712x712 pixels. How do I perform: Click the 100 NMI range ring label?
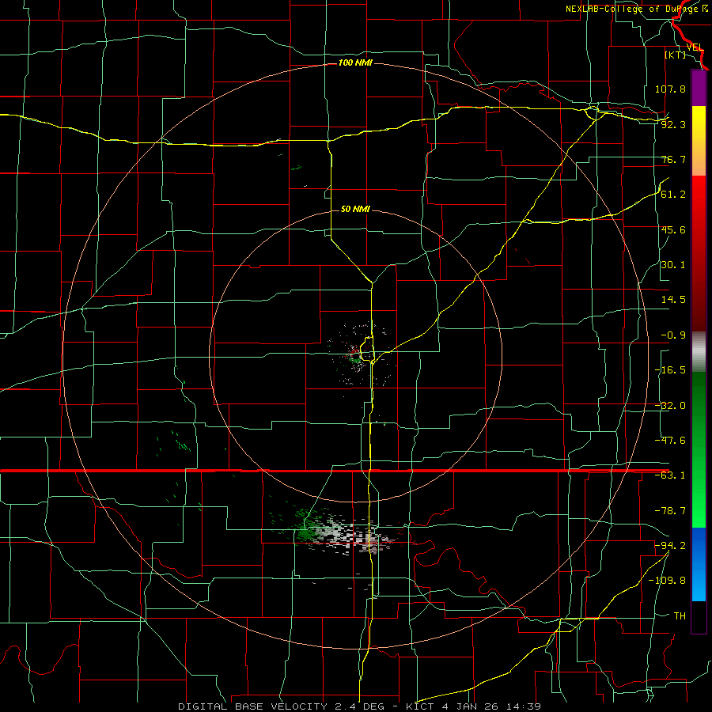click(x=355, y=62)
